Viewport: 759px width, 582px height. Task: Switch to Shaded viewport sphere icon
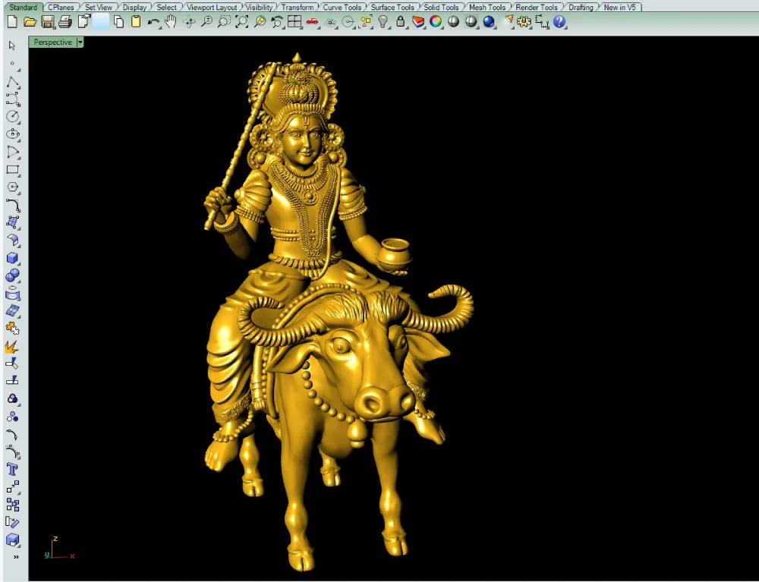tap(453, 22)
